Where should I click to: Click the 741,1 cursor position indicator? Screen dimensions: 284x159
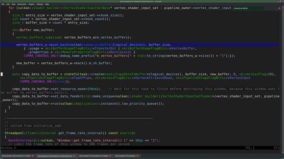pos(249,148)
